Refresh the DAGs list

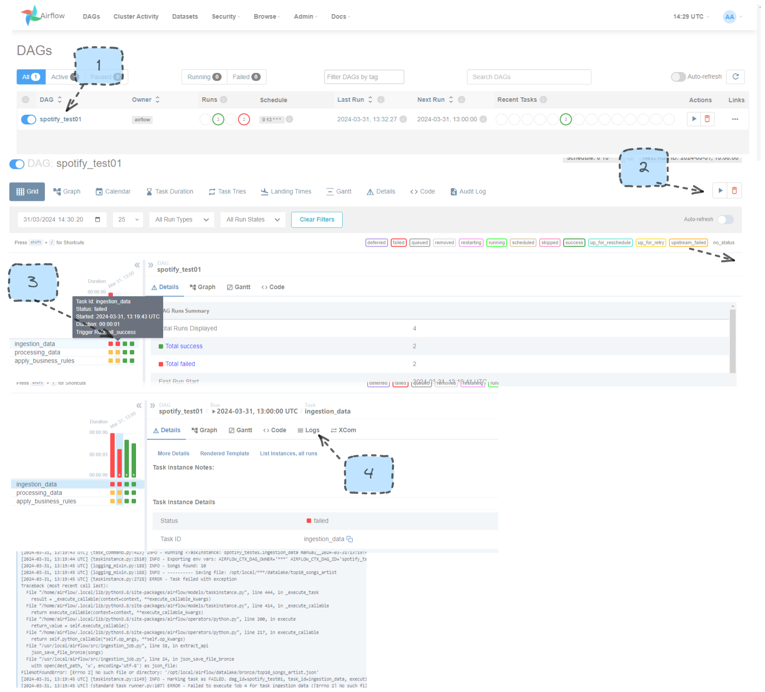(735, 76)
